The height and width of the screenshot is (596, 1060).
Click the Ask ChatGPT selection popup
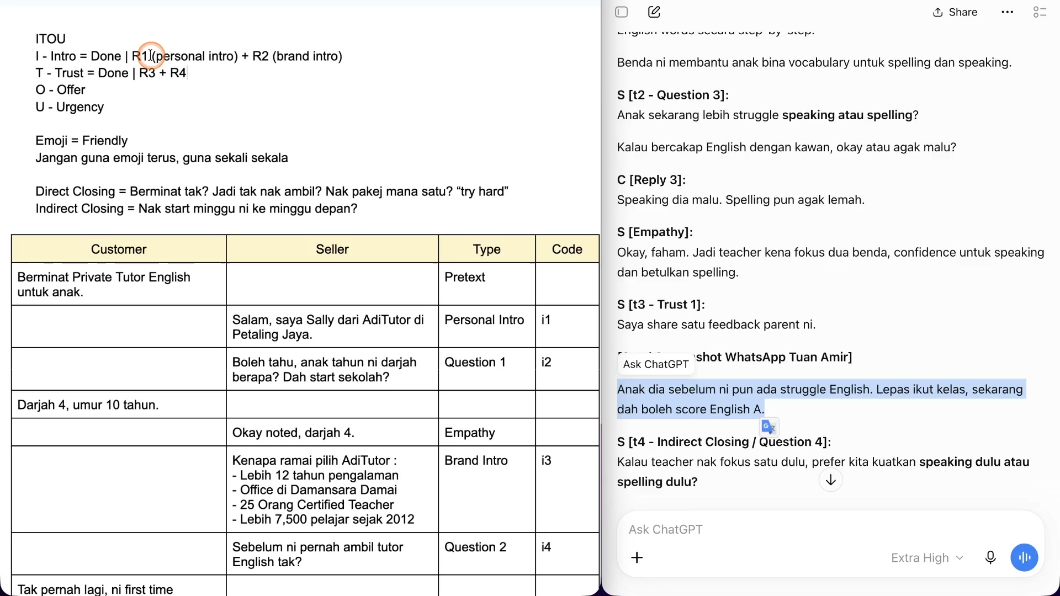[656, 364]
